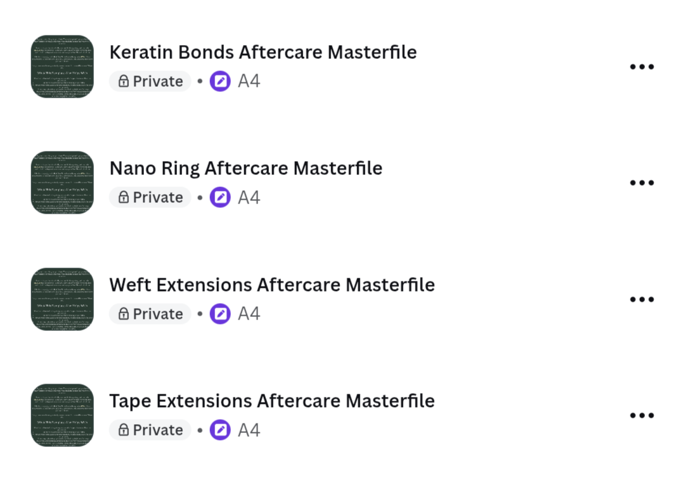
Task: Click purple edit icon under Keratin Bonds
Action: coord(221,81)
